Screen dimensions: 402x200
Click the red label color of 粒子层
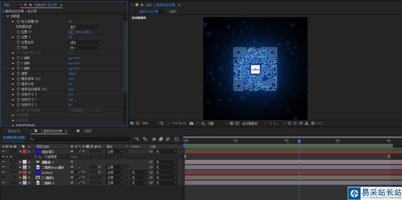[25, 152]
